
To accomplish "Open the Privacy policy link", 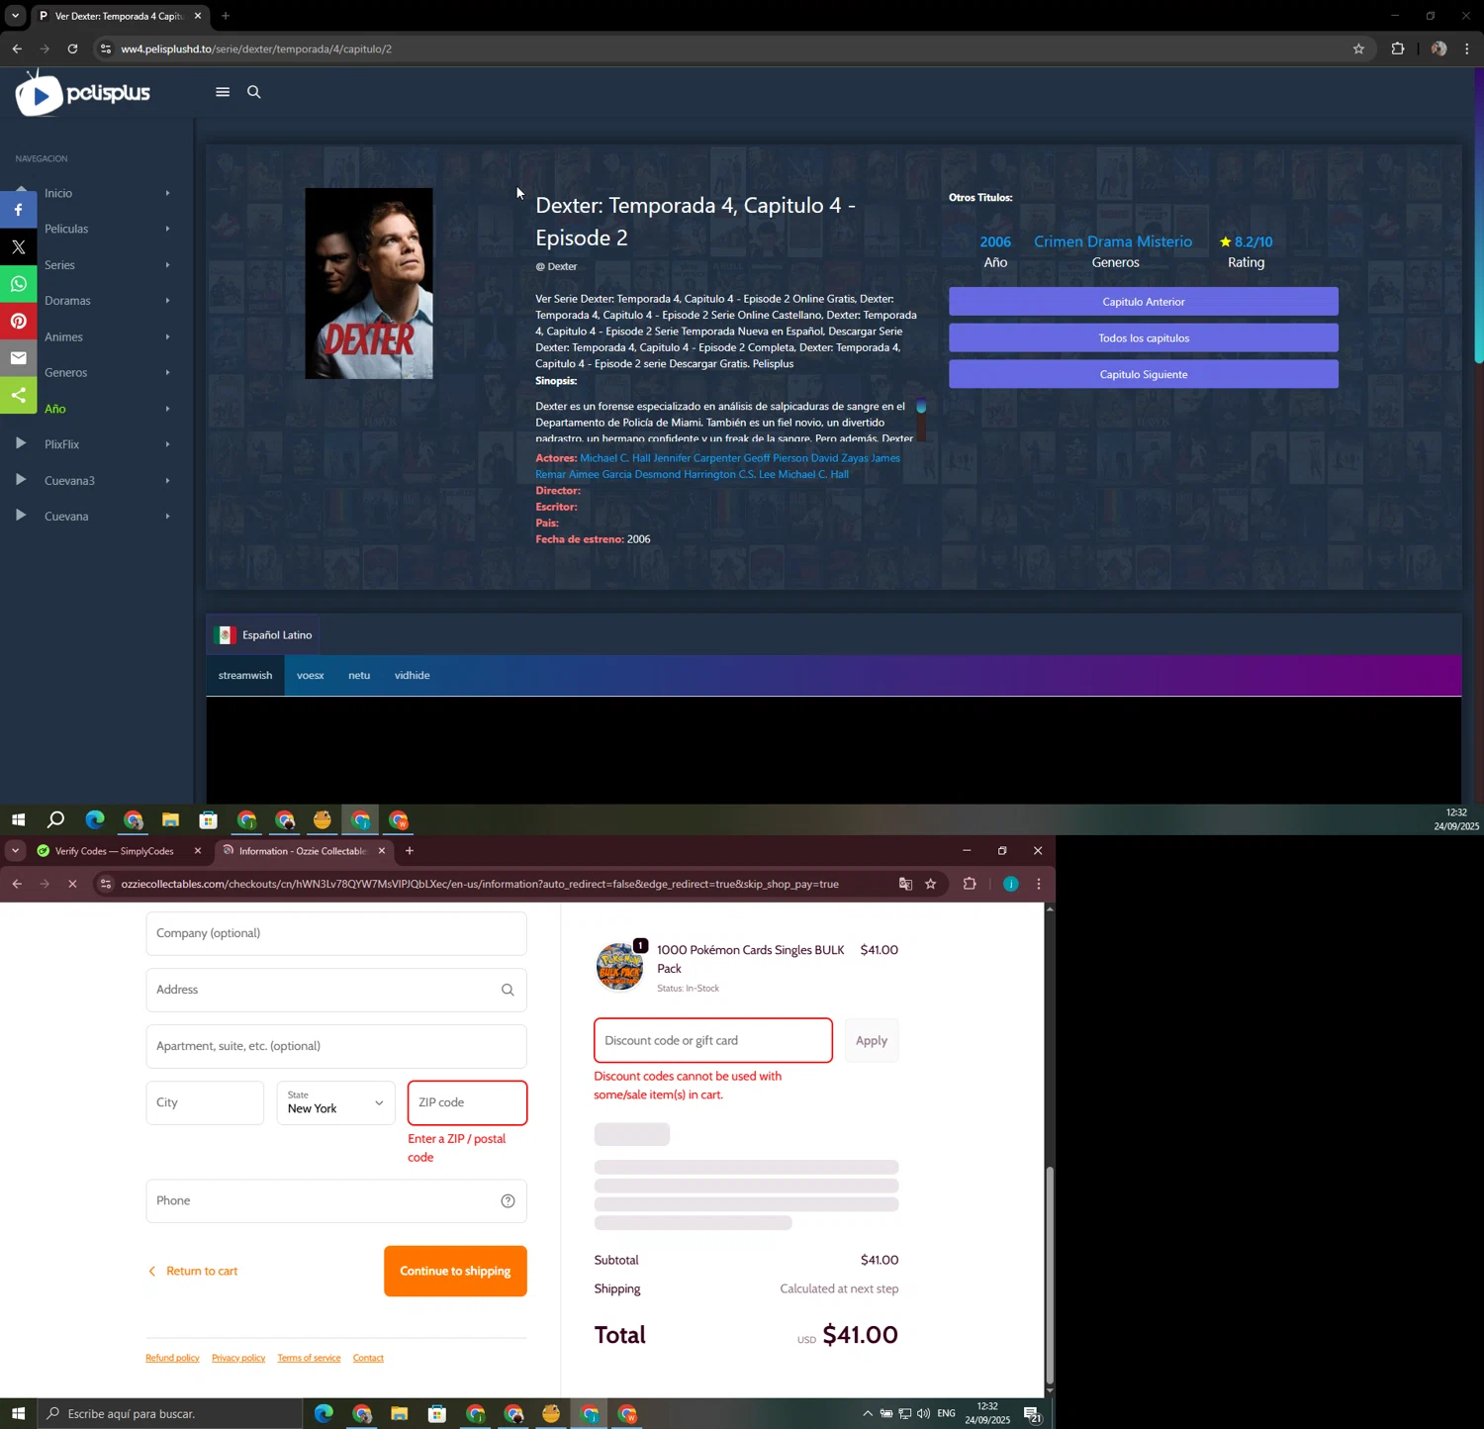I will (x=238, y=1358).
